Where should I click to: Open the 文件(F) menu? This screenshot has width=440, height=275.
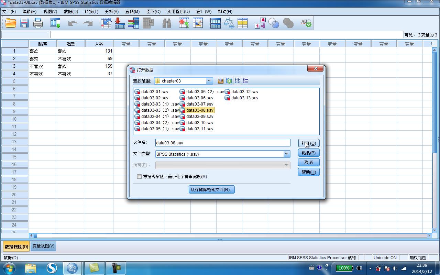pos(9,12)
